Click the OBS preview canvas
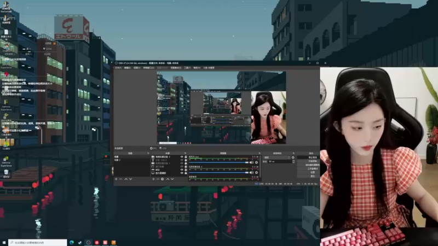The image size is (438, 246). [222, 108]
